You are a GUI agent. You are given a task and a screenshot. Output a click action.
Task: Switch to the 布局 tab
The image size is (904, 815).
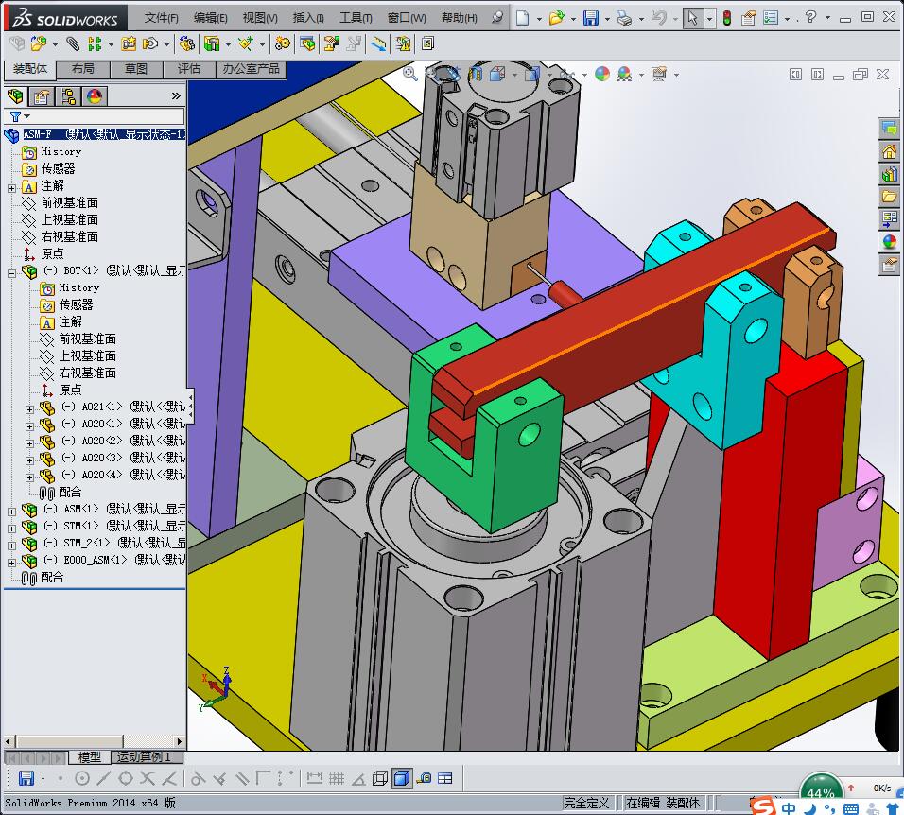pyautogui.click(x=83, y=69)
